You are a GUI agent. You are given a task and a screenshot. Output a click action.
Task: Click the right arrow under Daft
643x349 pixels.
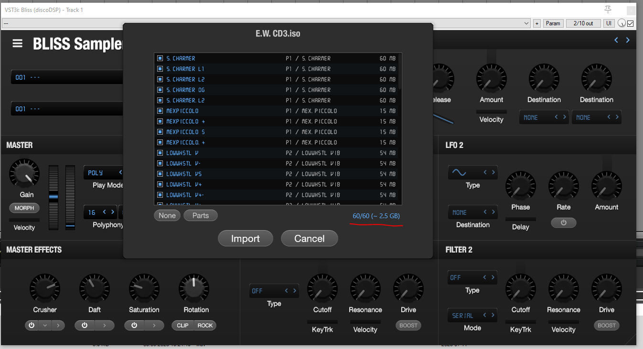[105, 326]
